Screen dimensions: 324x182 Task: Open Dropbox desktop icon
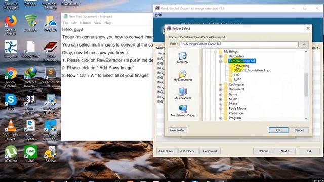pos(30,4)
